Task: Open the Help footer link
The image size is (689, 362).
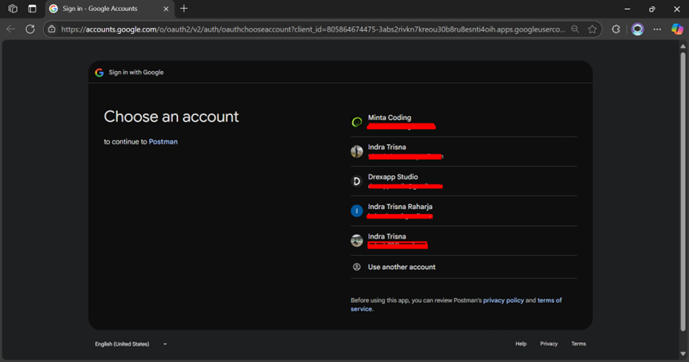Action: tap(520, 344)
